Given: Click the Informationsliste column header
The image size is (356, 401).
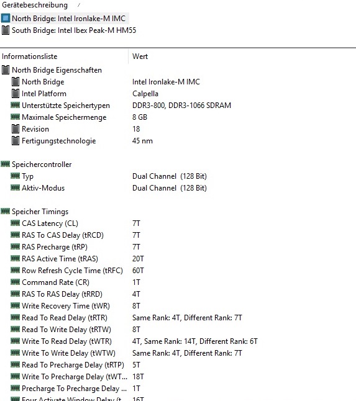Looking at the screenshot, I should [x=30, y=56].
